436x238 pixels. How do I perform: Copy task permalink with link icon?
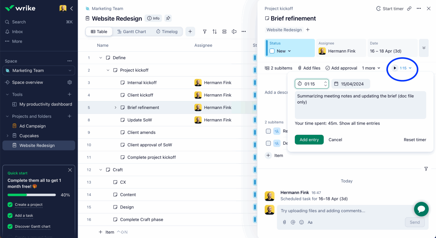(409, 9)
